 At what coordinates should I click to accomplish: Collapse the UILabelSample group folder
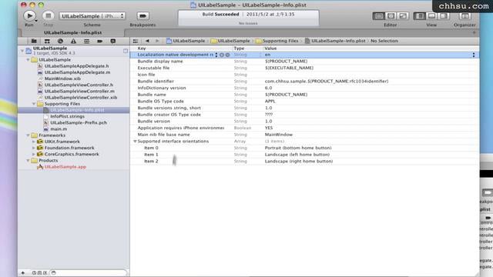coord(28,60)
